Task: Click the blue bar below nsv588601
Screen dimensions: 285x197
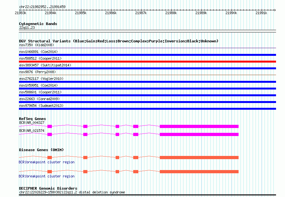Action: click(147, 95)
